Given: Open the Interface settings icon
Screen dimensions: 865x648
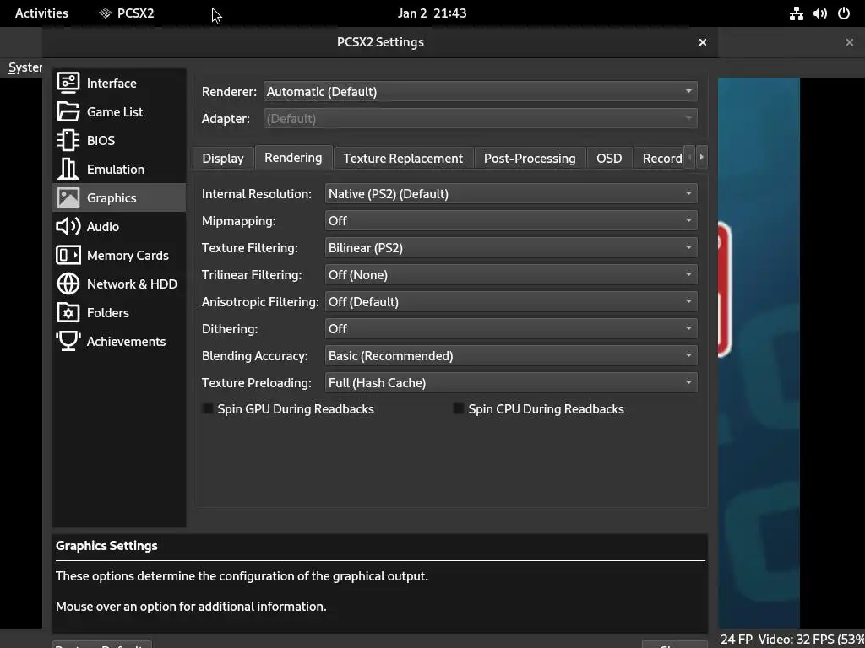Looking at the screenshot, I should (68, 84).
